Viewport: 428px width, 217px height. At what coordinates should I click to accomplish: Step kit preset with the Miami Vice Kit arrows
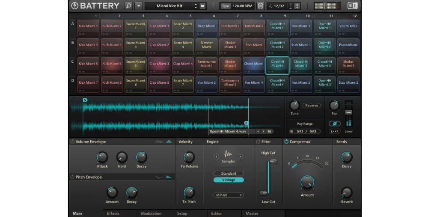[196, 6]
